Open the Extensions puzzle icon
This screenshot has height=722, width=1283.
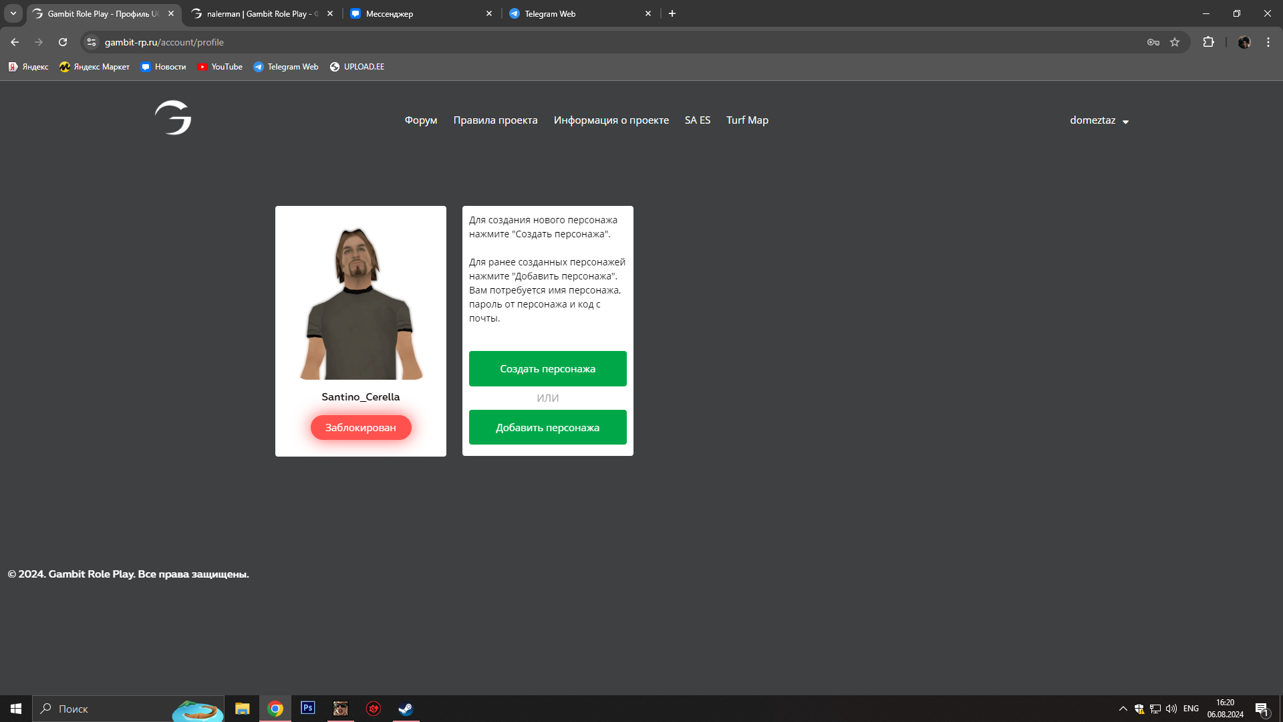pyautogui.click(x=1208, y=42)
